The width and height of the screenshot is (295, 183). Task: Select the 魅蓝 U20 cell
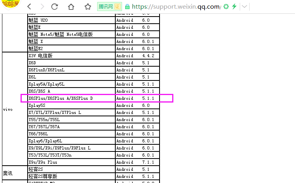[x=71, y=20]
